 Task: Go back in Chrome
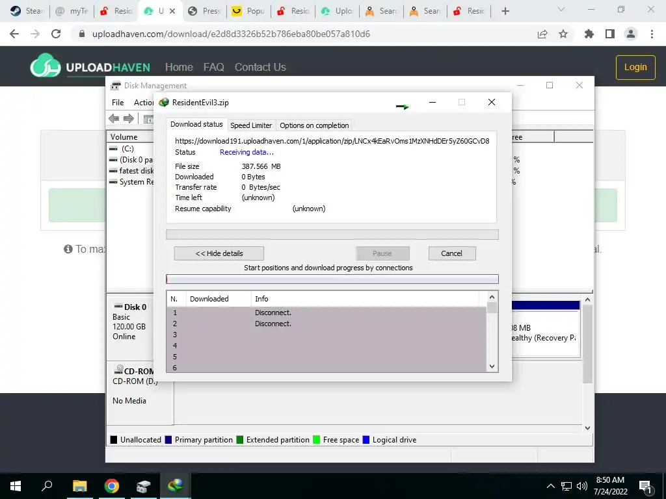point(14,34)
